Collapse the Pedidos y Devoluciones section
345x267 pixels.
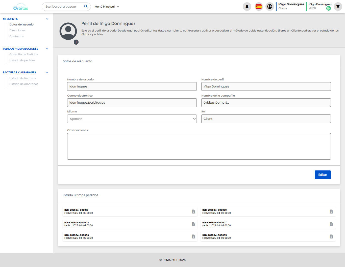pos(47,49)
